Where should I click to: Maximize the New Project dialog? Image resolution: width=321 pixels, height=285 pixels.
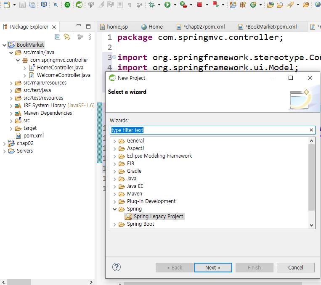pos(290,78)
